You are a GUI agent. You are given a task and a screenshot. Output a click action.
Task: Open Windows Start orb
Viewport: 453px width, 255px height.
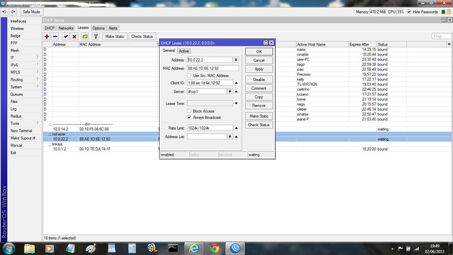8,248
